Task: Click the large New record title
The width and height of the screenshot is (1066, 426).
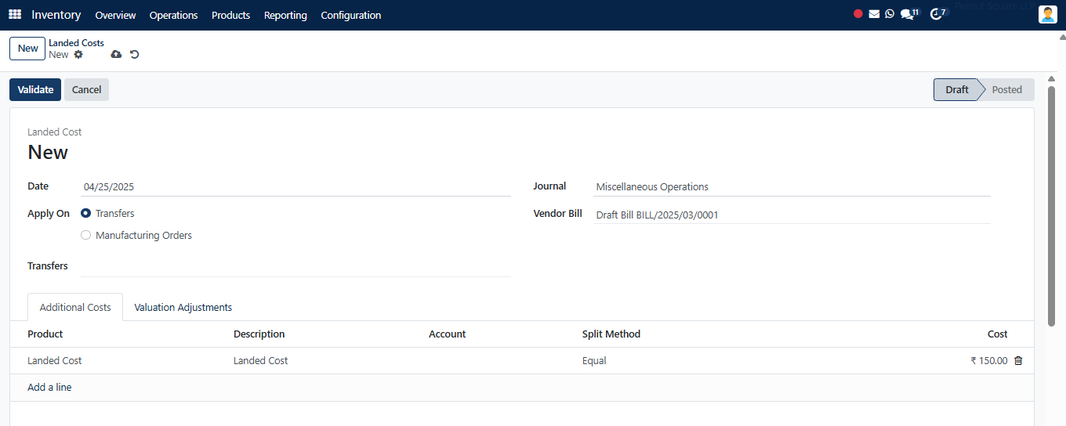Action: (x=48, y=152)
